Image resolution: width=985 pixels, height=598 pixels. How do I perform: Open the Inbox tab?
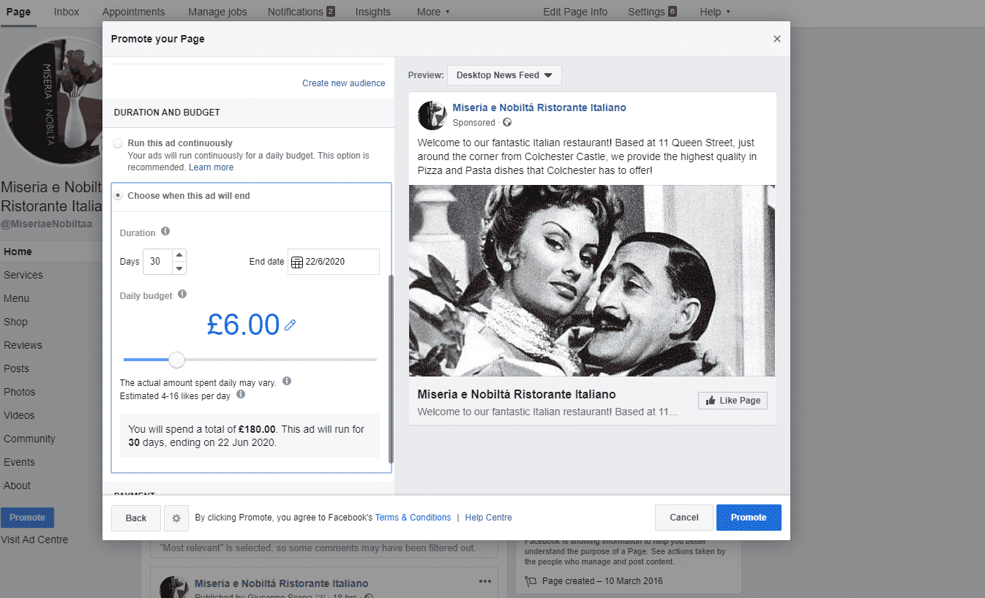point(67,12)
